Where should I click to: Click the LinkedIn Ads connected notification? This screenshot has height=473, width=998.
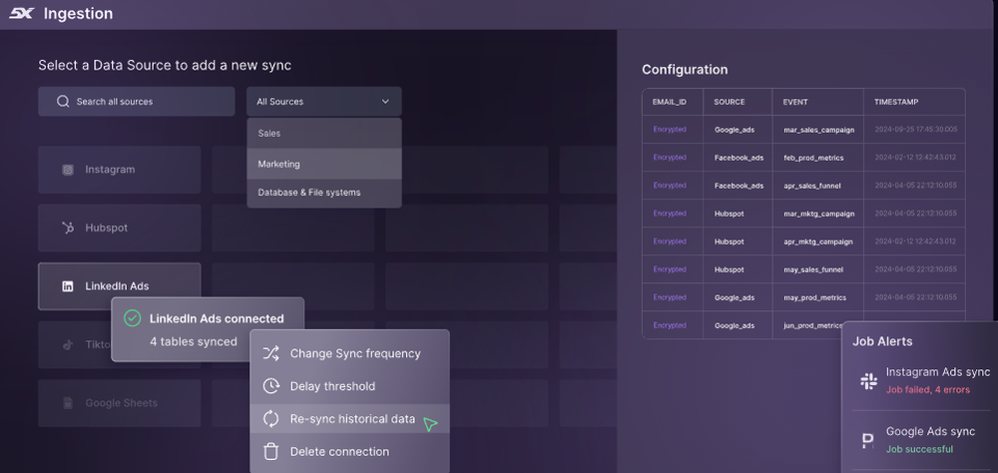tap(208, 329)
